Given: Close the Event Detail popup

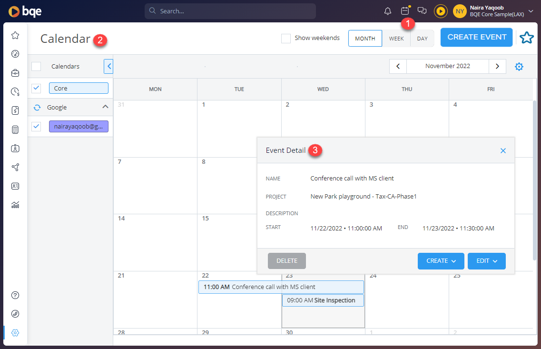Looking at the screenshot, I should 503,150.
